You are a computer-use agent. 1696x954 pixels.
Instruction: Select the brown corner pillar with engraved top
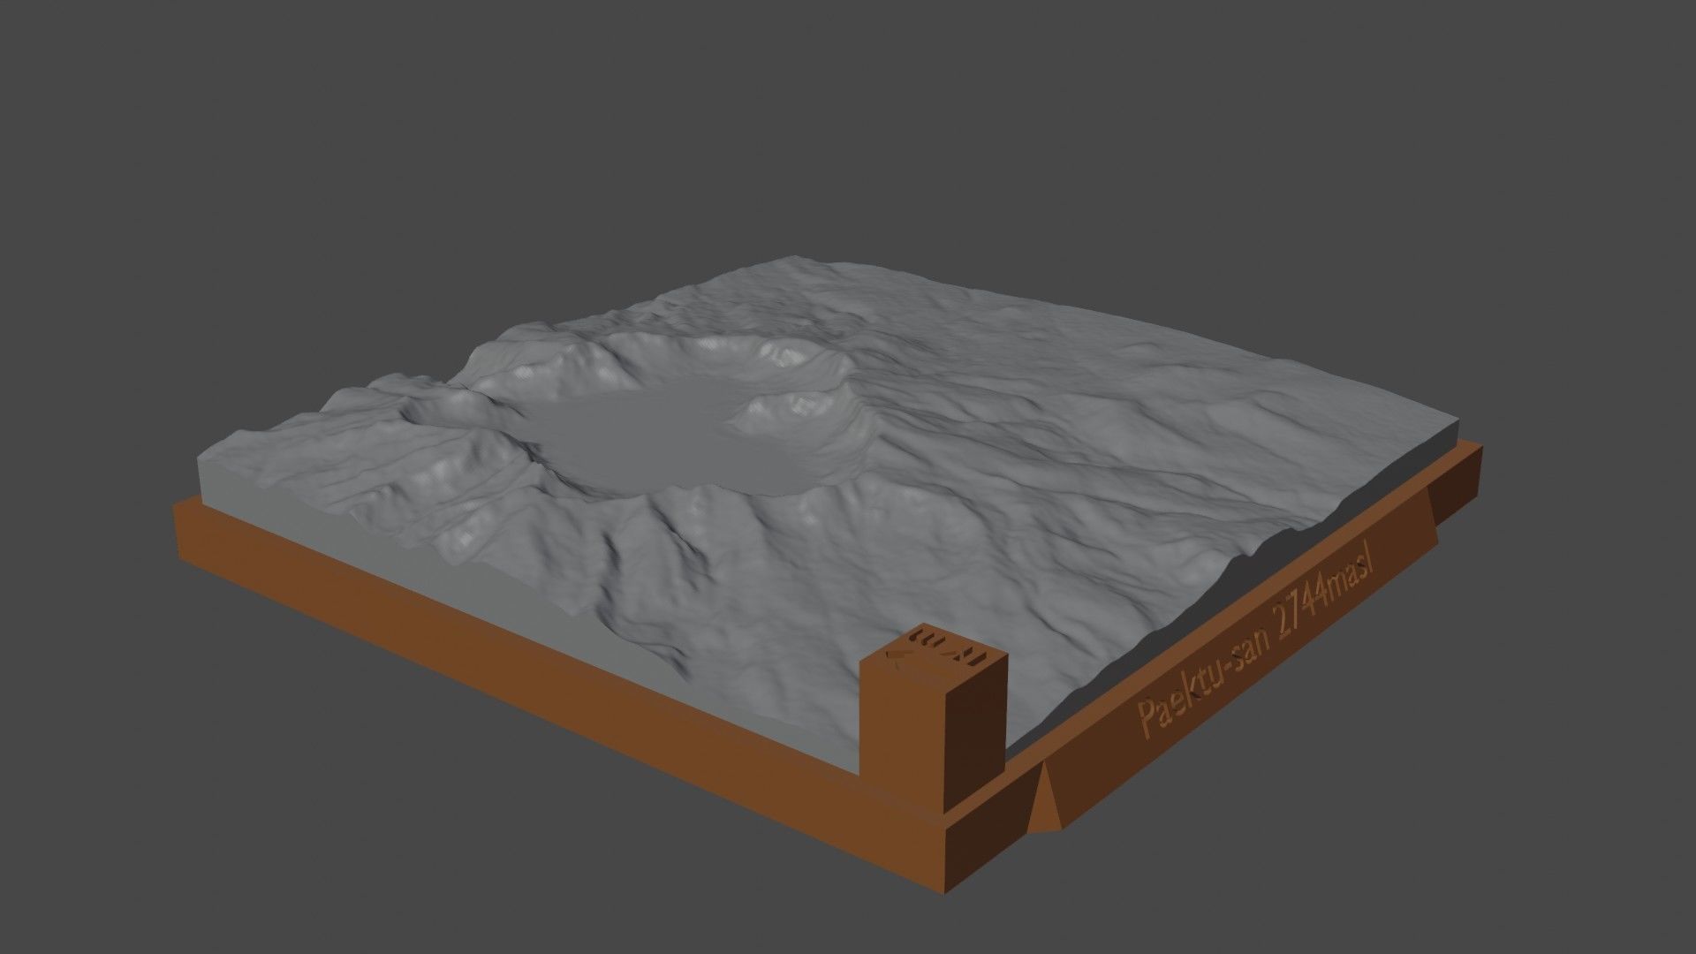click(934, 719)
